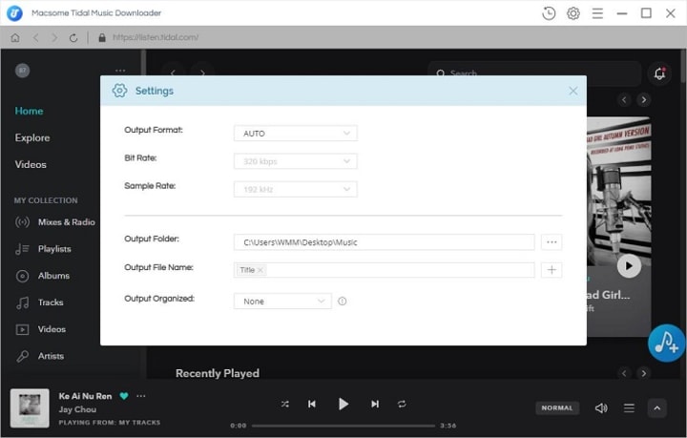
Task: Open sidebar three-dot options
Action: (x=120, y=71)
